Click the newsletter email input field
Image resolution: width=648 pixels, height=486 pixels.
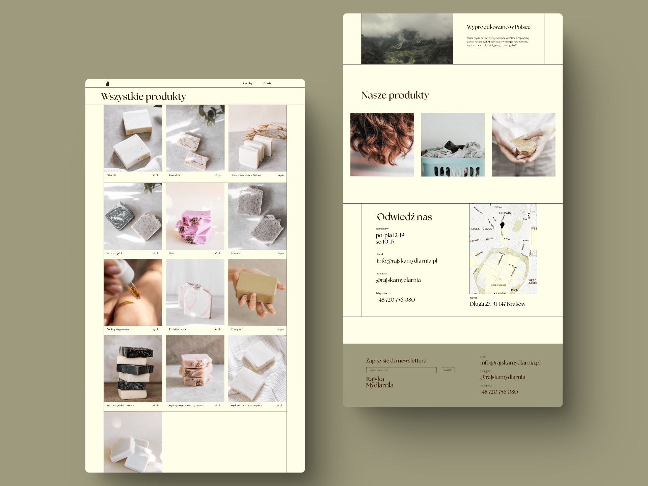(x=401, y=370)
